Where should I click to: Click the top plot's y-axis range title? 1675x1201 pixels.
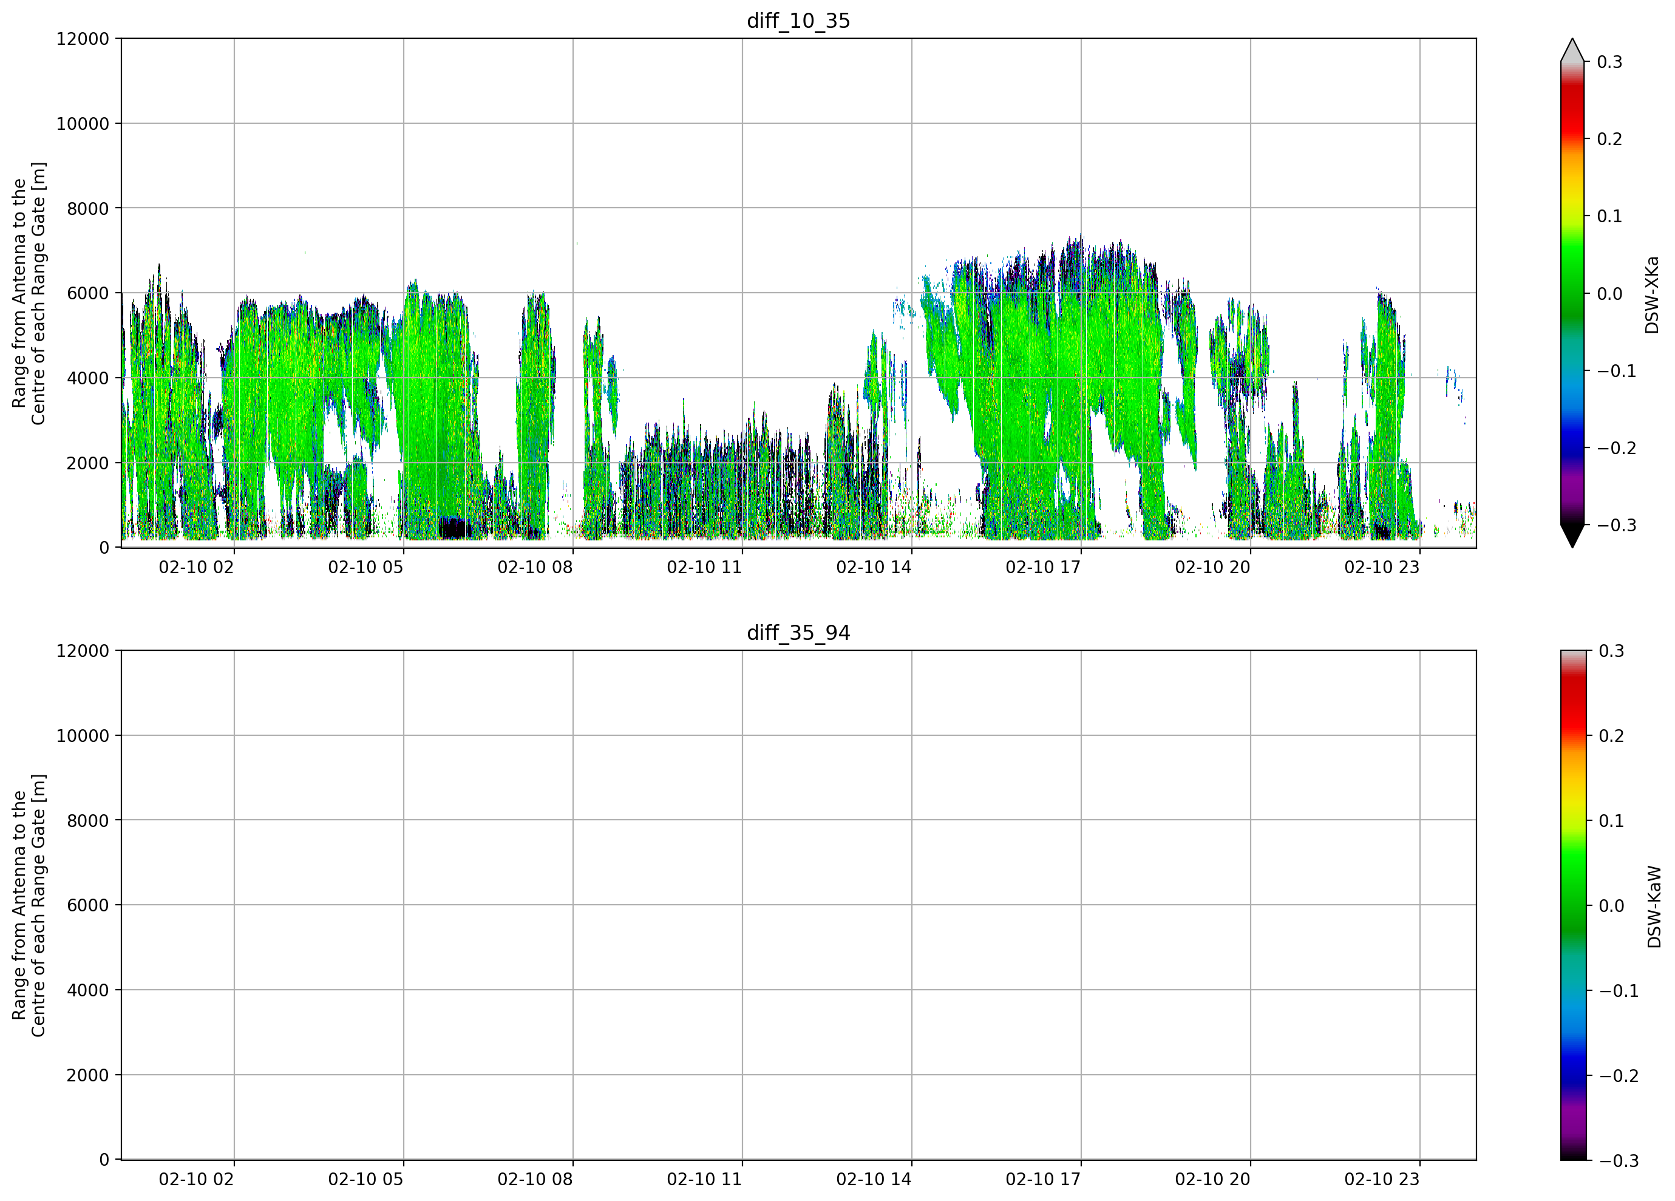29,293
